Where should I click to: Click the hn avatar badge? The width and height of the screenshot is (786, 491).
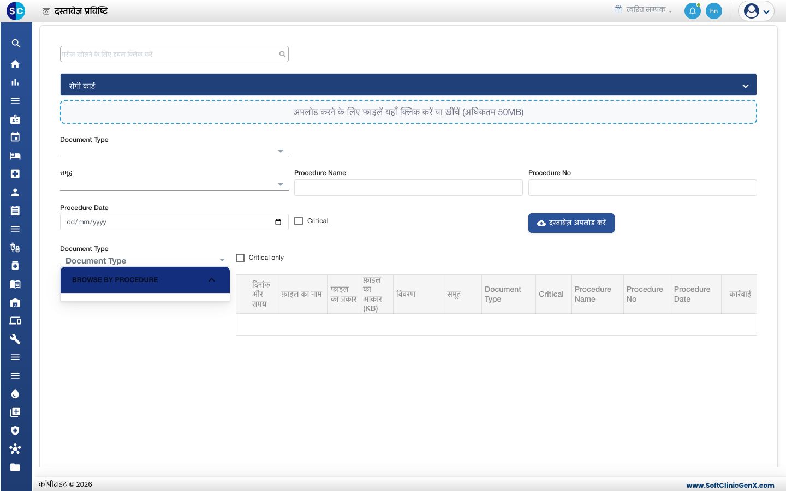[x=714, y=11]
